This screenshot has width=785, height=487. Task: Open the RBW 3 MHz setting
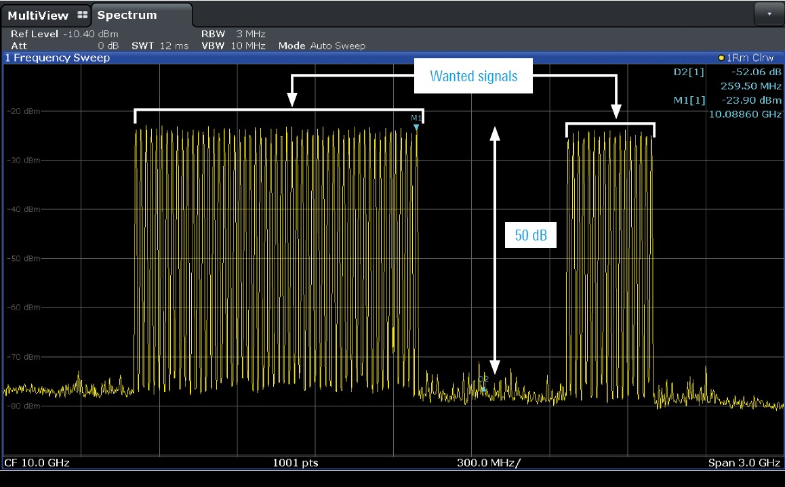coord(233,34)
